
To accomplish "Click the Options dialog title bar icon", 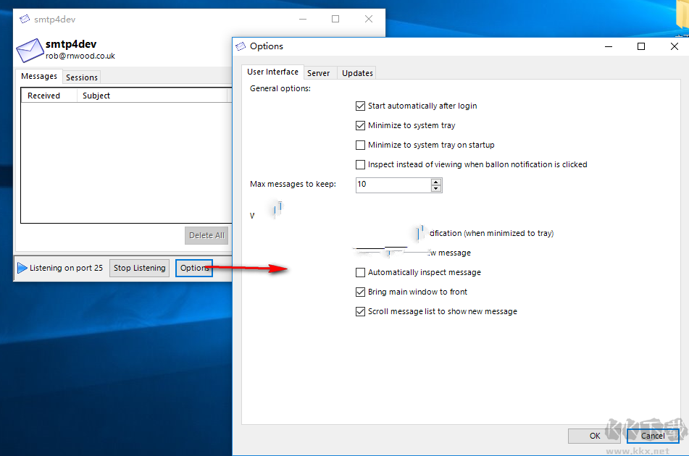I will click(240, 46).
